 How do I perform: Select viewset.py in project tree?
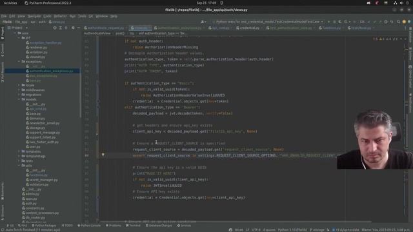click(35, 57)
